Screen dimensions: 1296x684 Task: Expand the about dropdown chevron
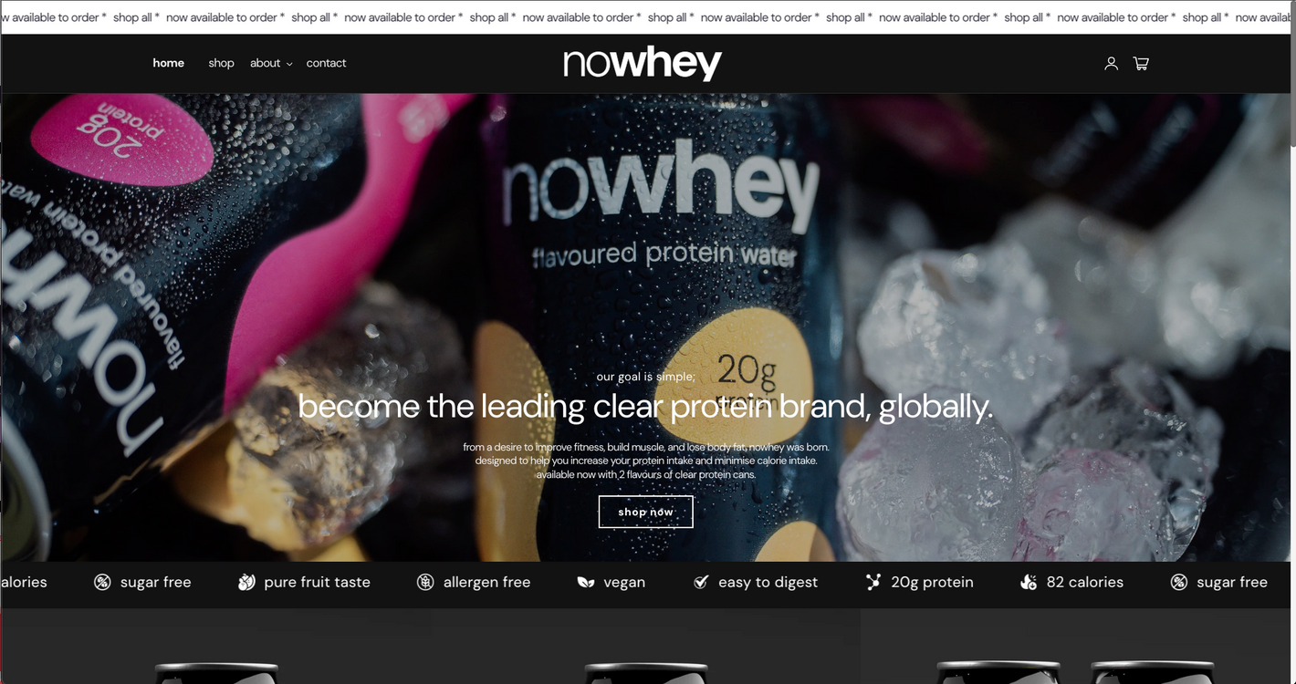(289, 64)
